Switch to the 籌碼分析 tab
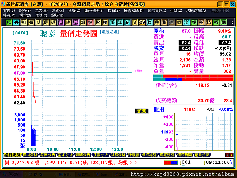The height and width of the screenshot is (178, 237). pos(83,155)
